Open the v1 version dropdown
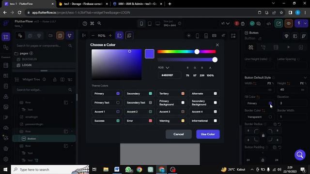The height and width of the screenshot is (174, 310). [225, 24]
